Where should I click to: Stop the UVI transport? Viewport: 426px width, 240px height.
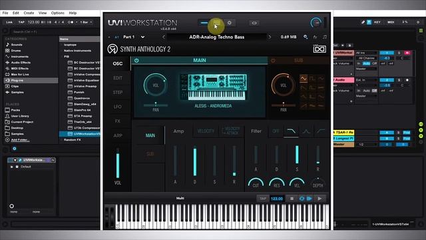pyautogui.click(x=292, y=199)
